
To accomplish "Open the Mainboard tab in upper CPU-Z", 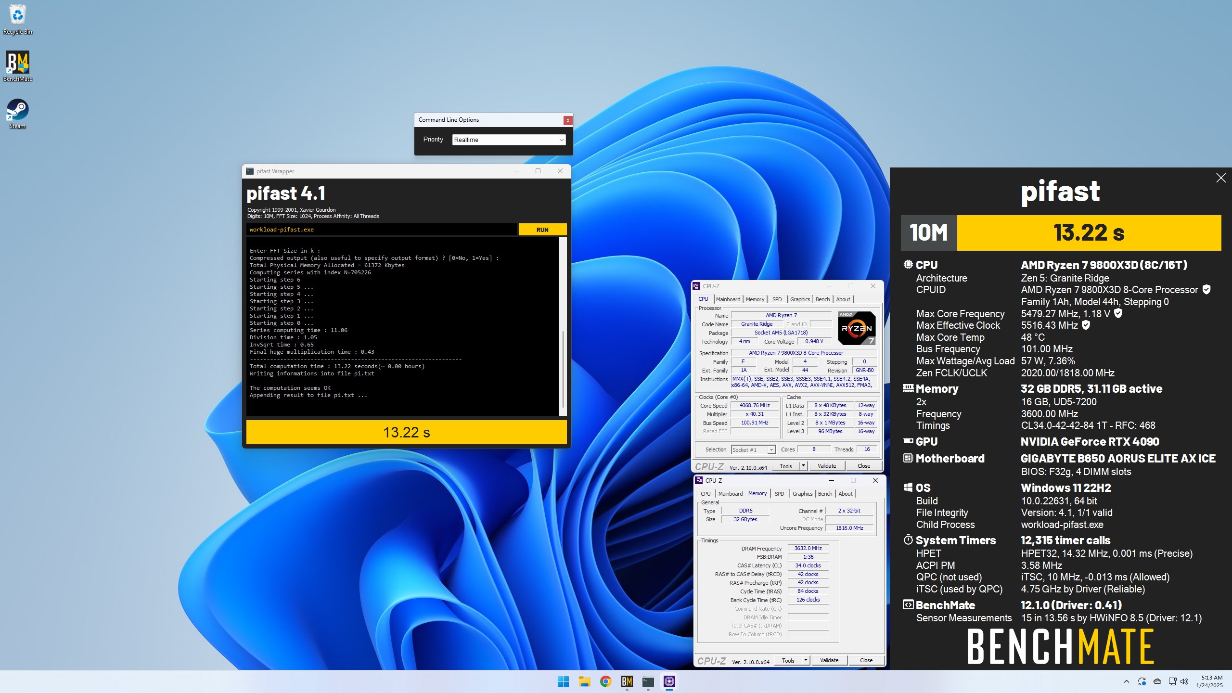I will pyautogui.click(x=728, y=299).
